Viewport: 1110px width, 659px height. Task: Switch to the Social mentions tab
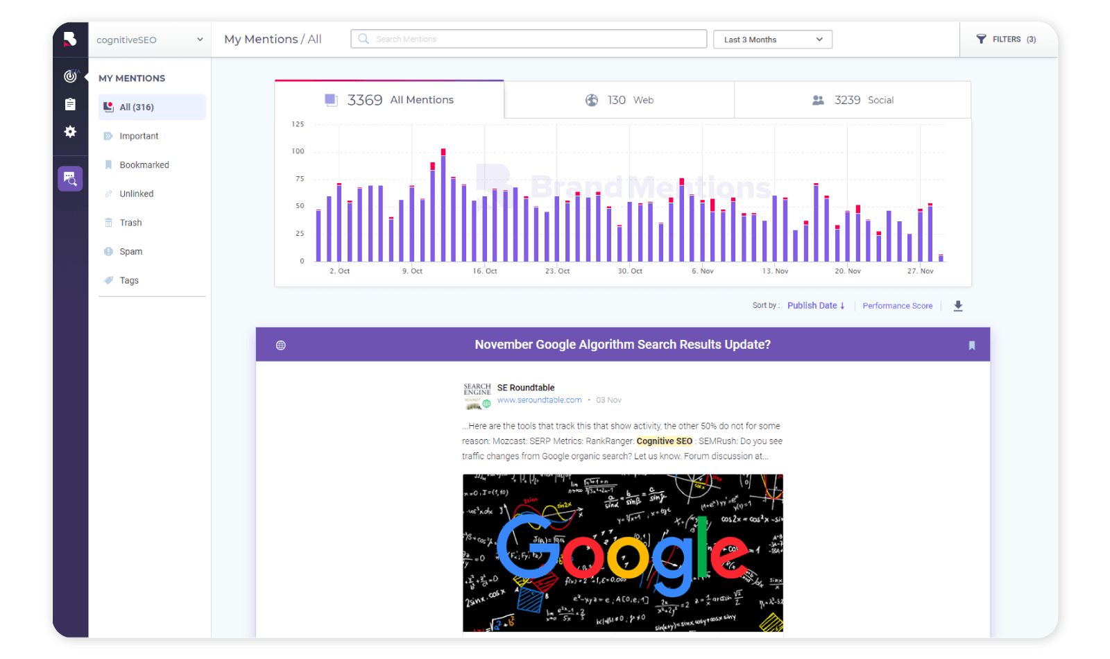pyautogui.click(x=852, y=99)
